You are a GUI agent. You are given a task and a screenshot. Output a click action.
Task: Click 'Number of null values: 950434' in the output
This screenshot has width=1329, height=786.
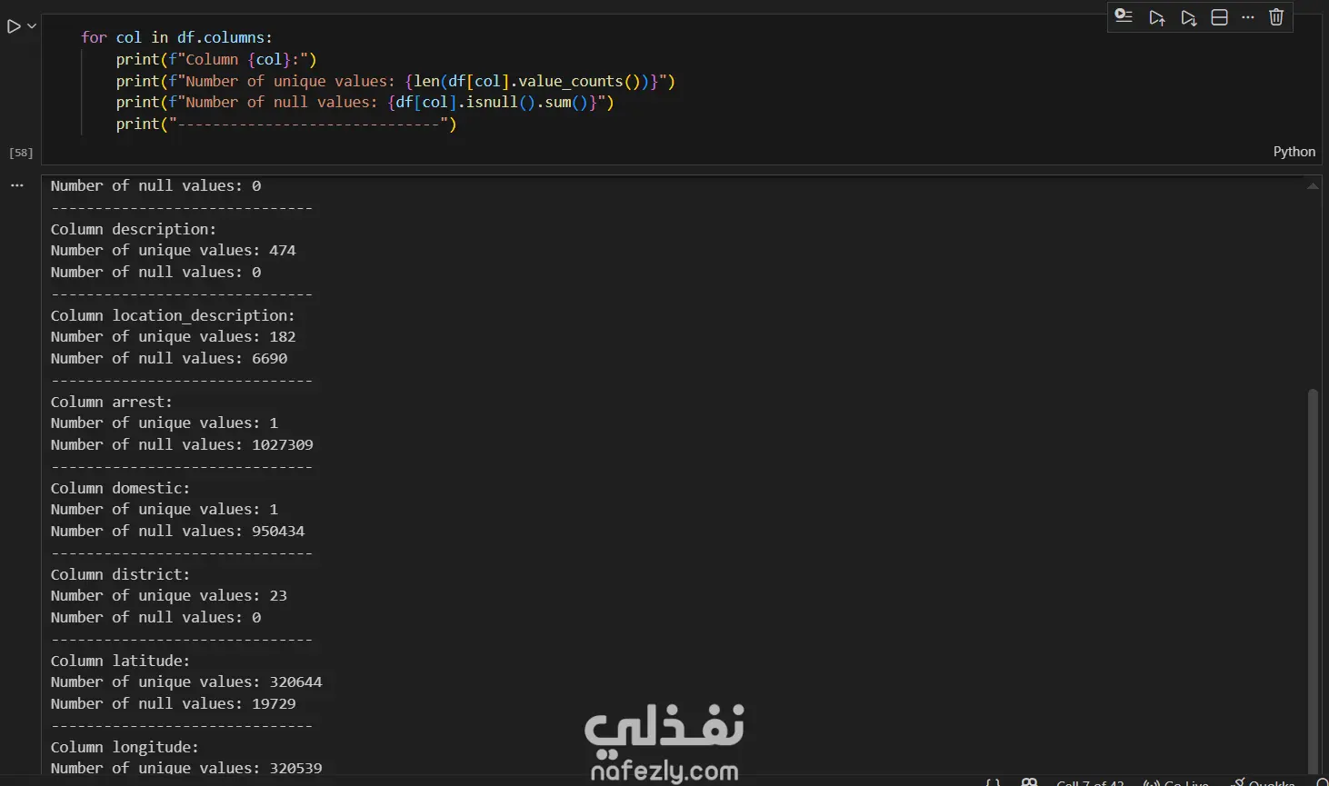point(178,532)
